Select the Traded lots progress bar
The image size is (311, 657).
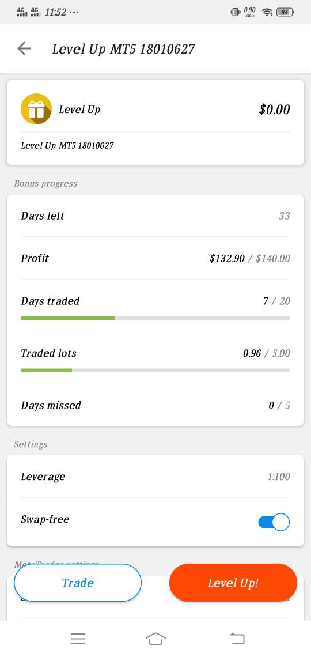click(155, 371)
